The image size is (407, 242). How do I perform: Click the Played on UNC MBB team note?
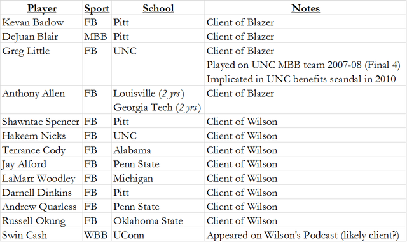pyautogui.click(x=303, y=65)
